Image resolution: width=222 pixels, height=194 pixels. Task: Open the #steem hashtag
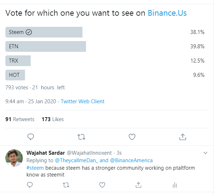coord(35,168)
